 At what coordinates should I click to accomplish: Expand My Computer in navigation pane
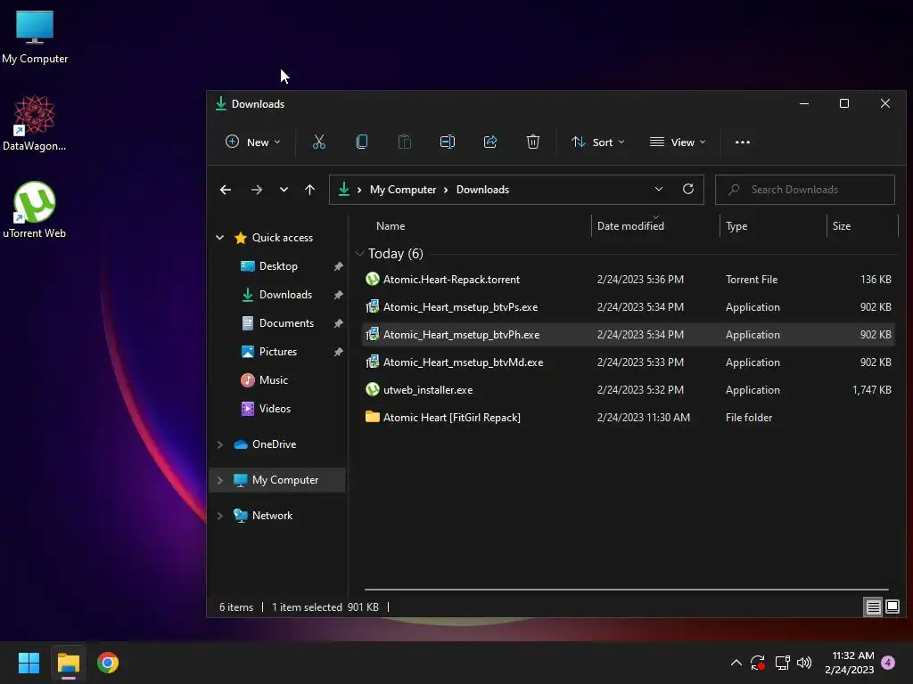click(220, 480)
